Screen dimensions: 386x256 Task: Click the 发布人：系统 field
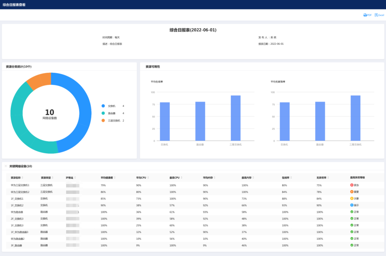tap(267, 38)
